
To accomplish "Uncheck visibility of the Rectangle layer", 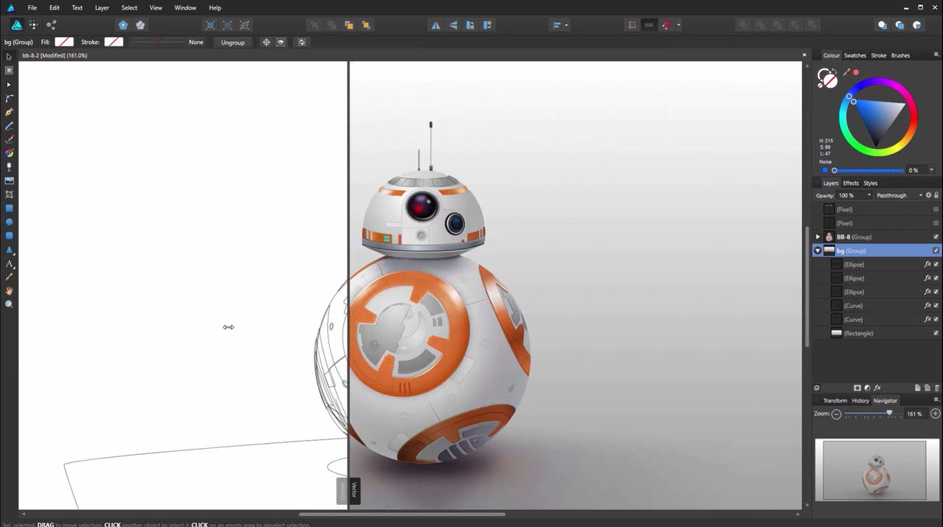I will point(936,333).
